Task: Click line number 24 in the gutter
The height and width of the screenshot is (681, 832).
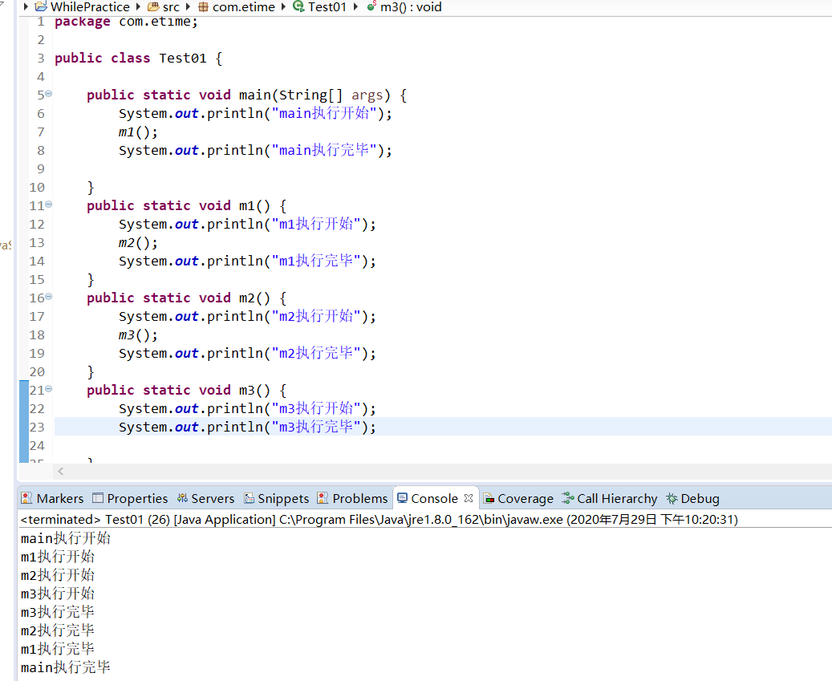Action: (37, 445)
